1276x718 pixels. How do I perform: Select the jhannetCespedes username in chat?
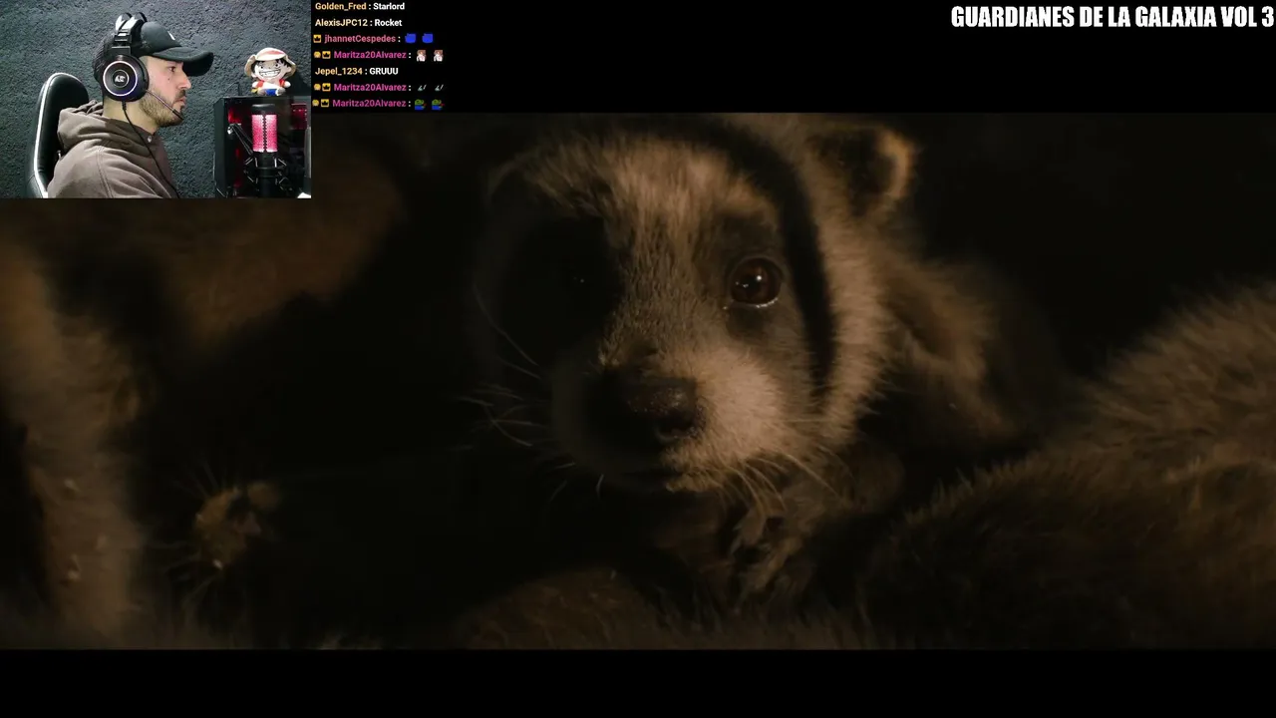[360, 39]
